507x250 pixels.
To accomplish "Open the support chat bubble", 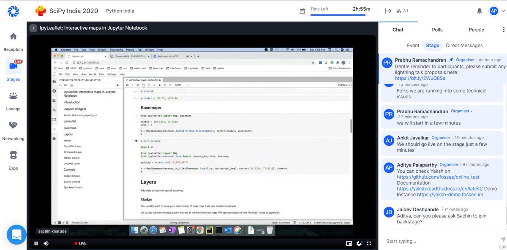I will coord(16,234).
